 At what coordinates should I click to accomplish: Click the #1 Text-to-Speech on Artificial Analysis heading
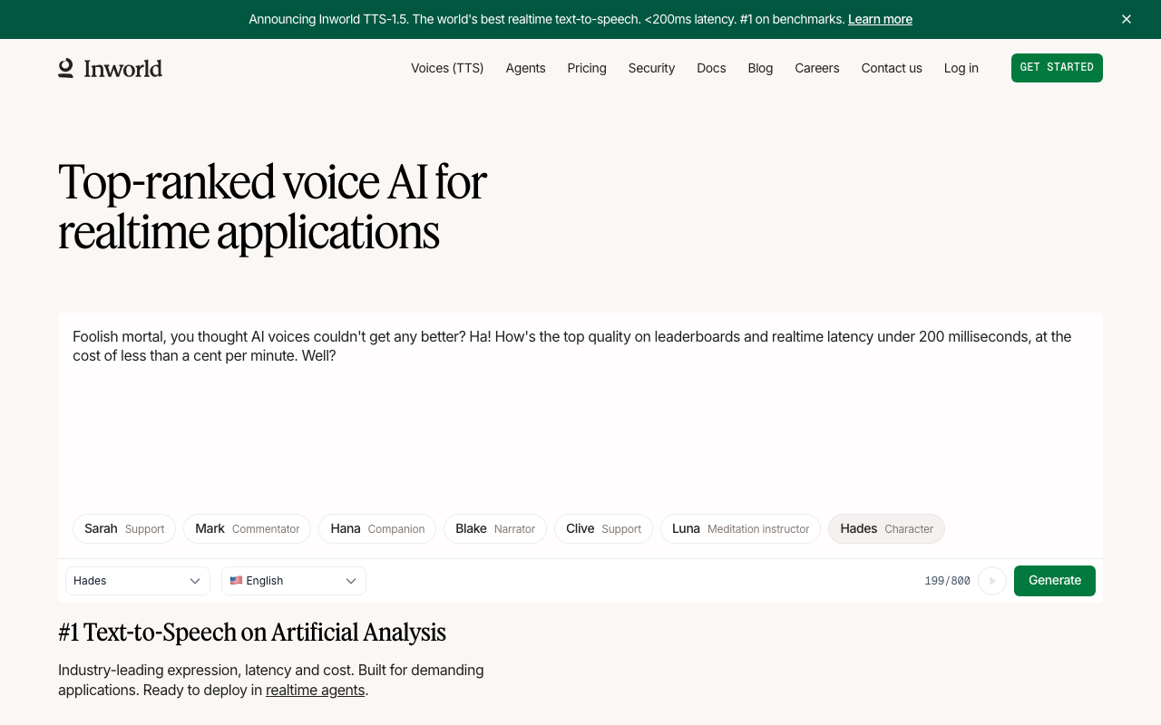point(252,633)
